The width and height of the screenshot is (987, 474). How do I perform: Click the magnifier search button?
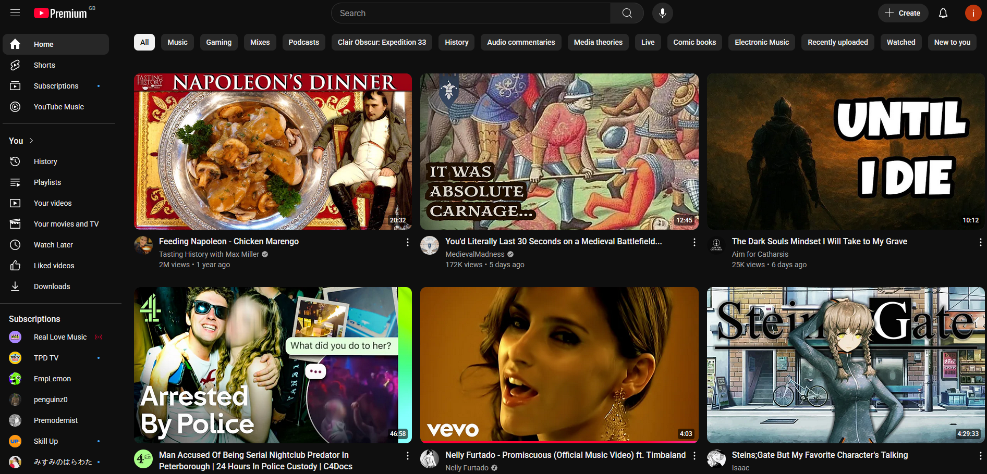coord(627,13)
